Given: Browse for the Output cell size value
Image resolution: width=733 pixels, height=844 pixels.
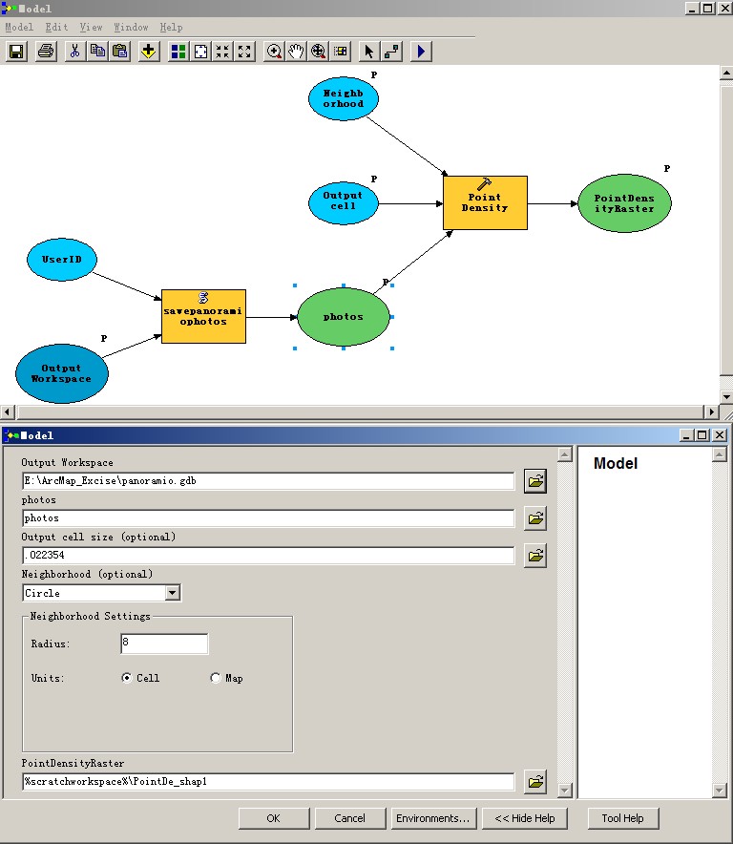Looking at the screenshot, I should coord(535,556).
